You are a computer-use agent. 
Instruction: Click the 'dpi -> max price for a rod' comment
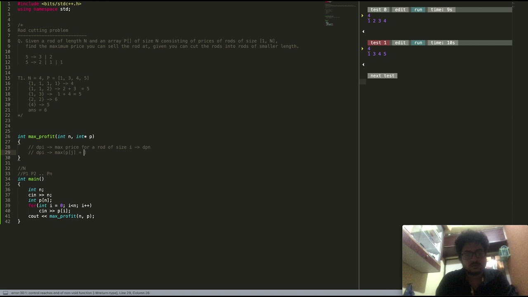coord(89,147)
